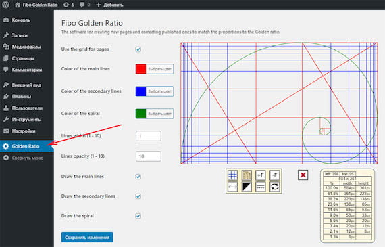
Task: Click the red X close grid icon
Action: (x=303, y=175)
